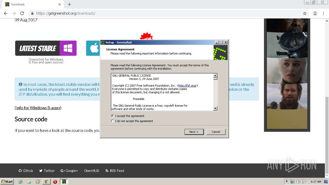Open Chrome profile avatar menu
The width and height of the screenshot is (329, 185).
[315, 13]
